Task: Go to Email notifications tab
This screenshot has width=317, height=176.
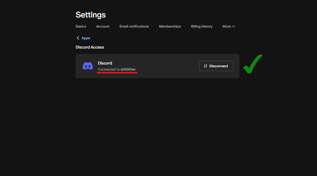Action: [134, 26]
